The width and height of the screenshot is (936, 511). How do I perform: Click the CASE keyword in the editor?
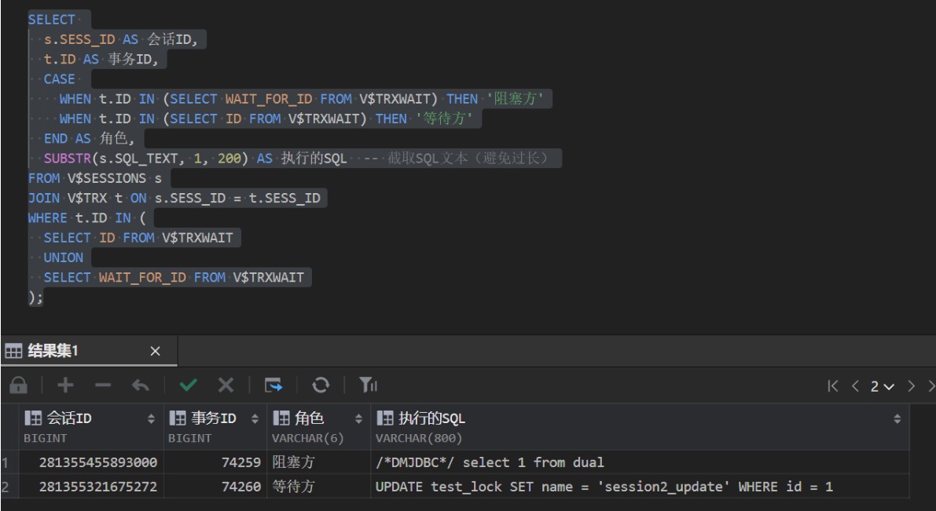[59, 79]
